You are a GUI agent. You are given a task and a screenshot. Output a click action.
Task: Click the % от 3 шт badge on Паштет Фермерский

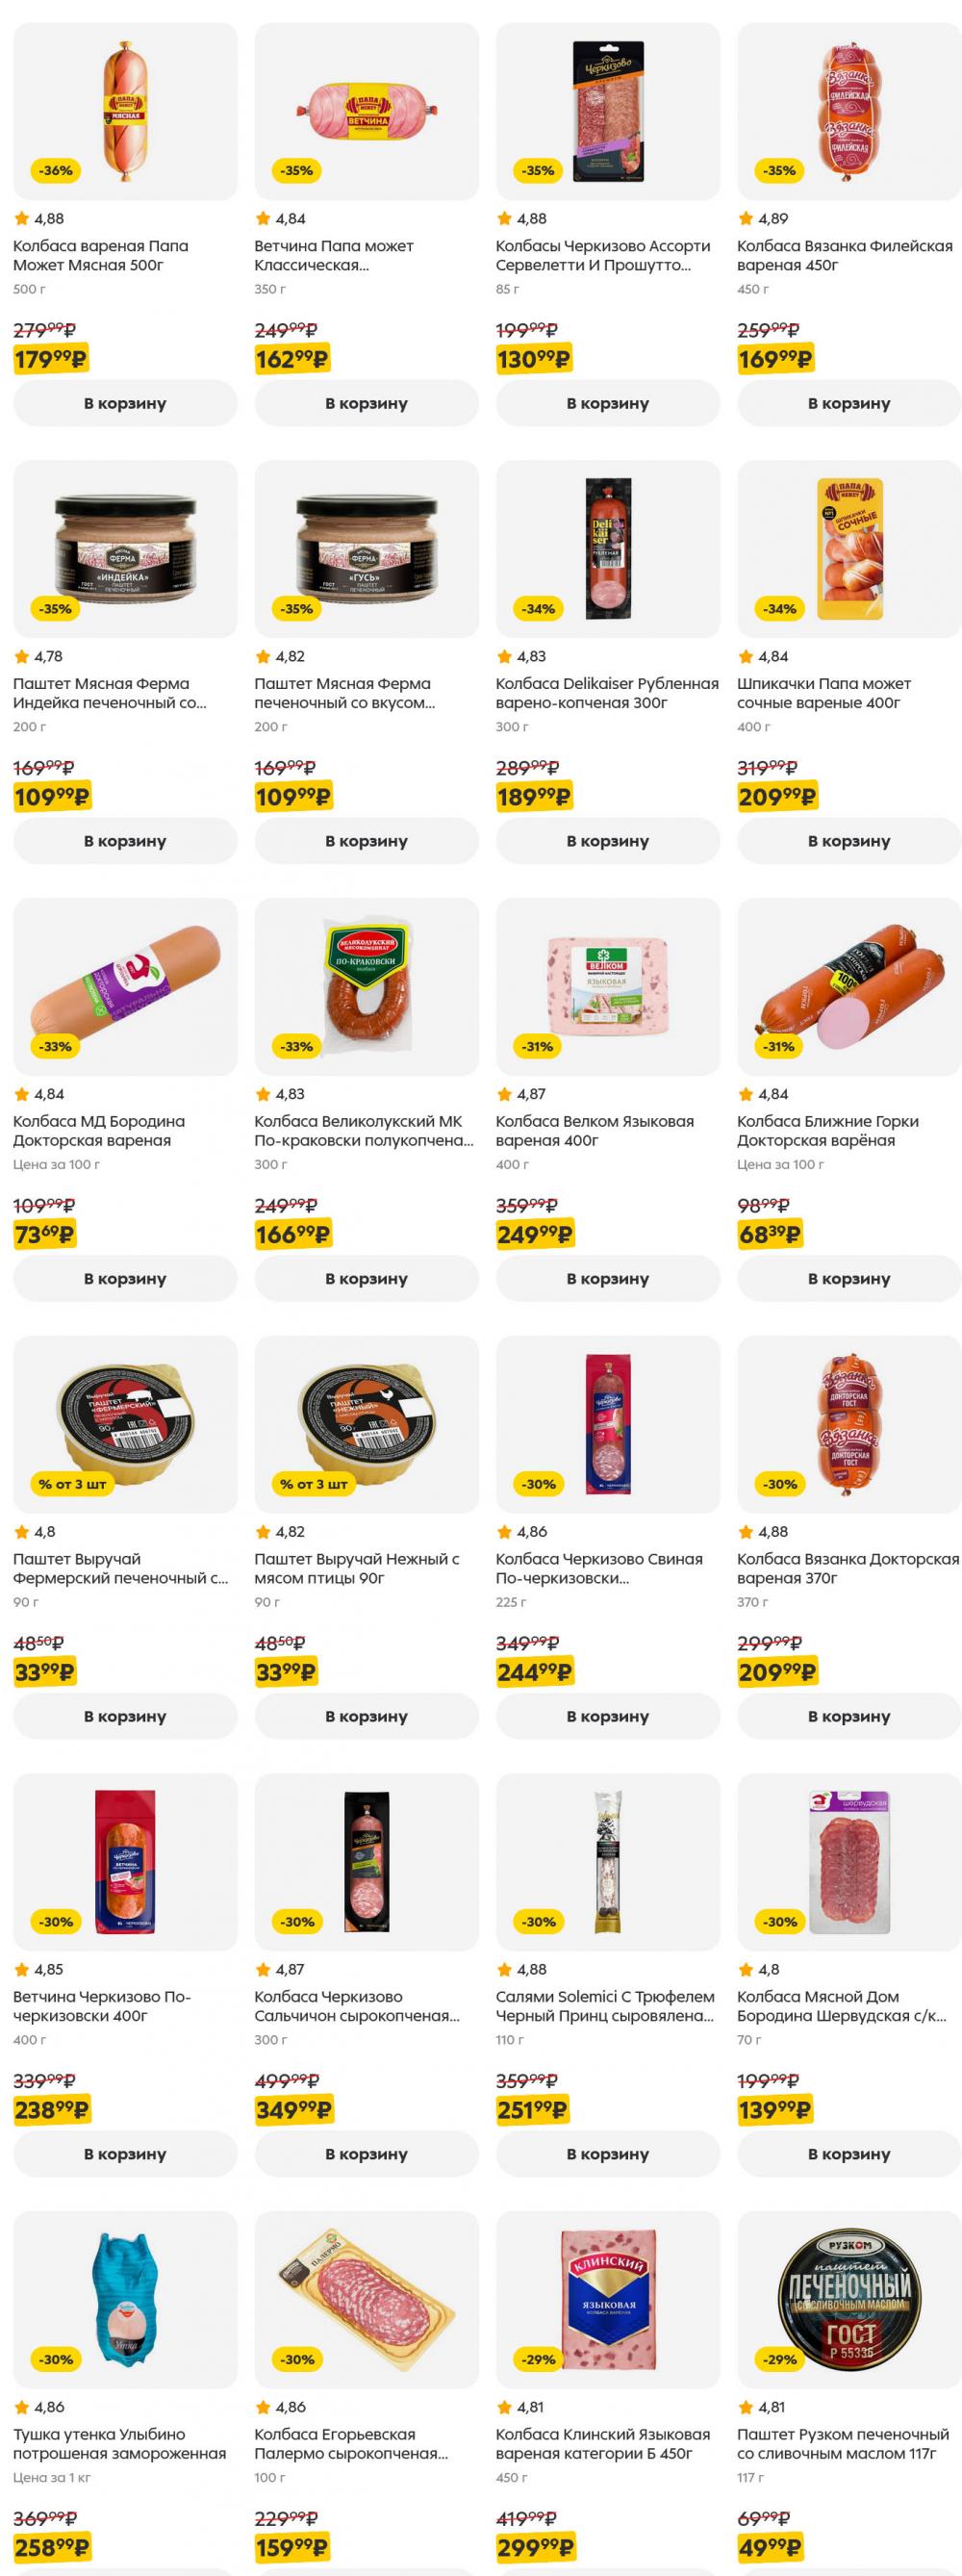click(x=72, y=1484)
